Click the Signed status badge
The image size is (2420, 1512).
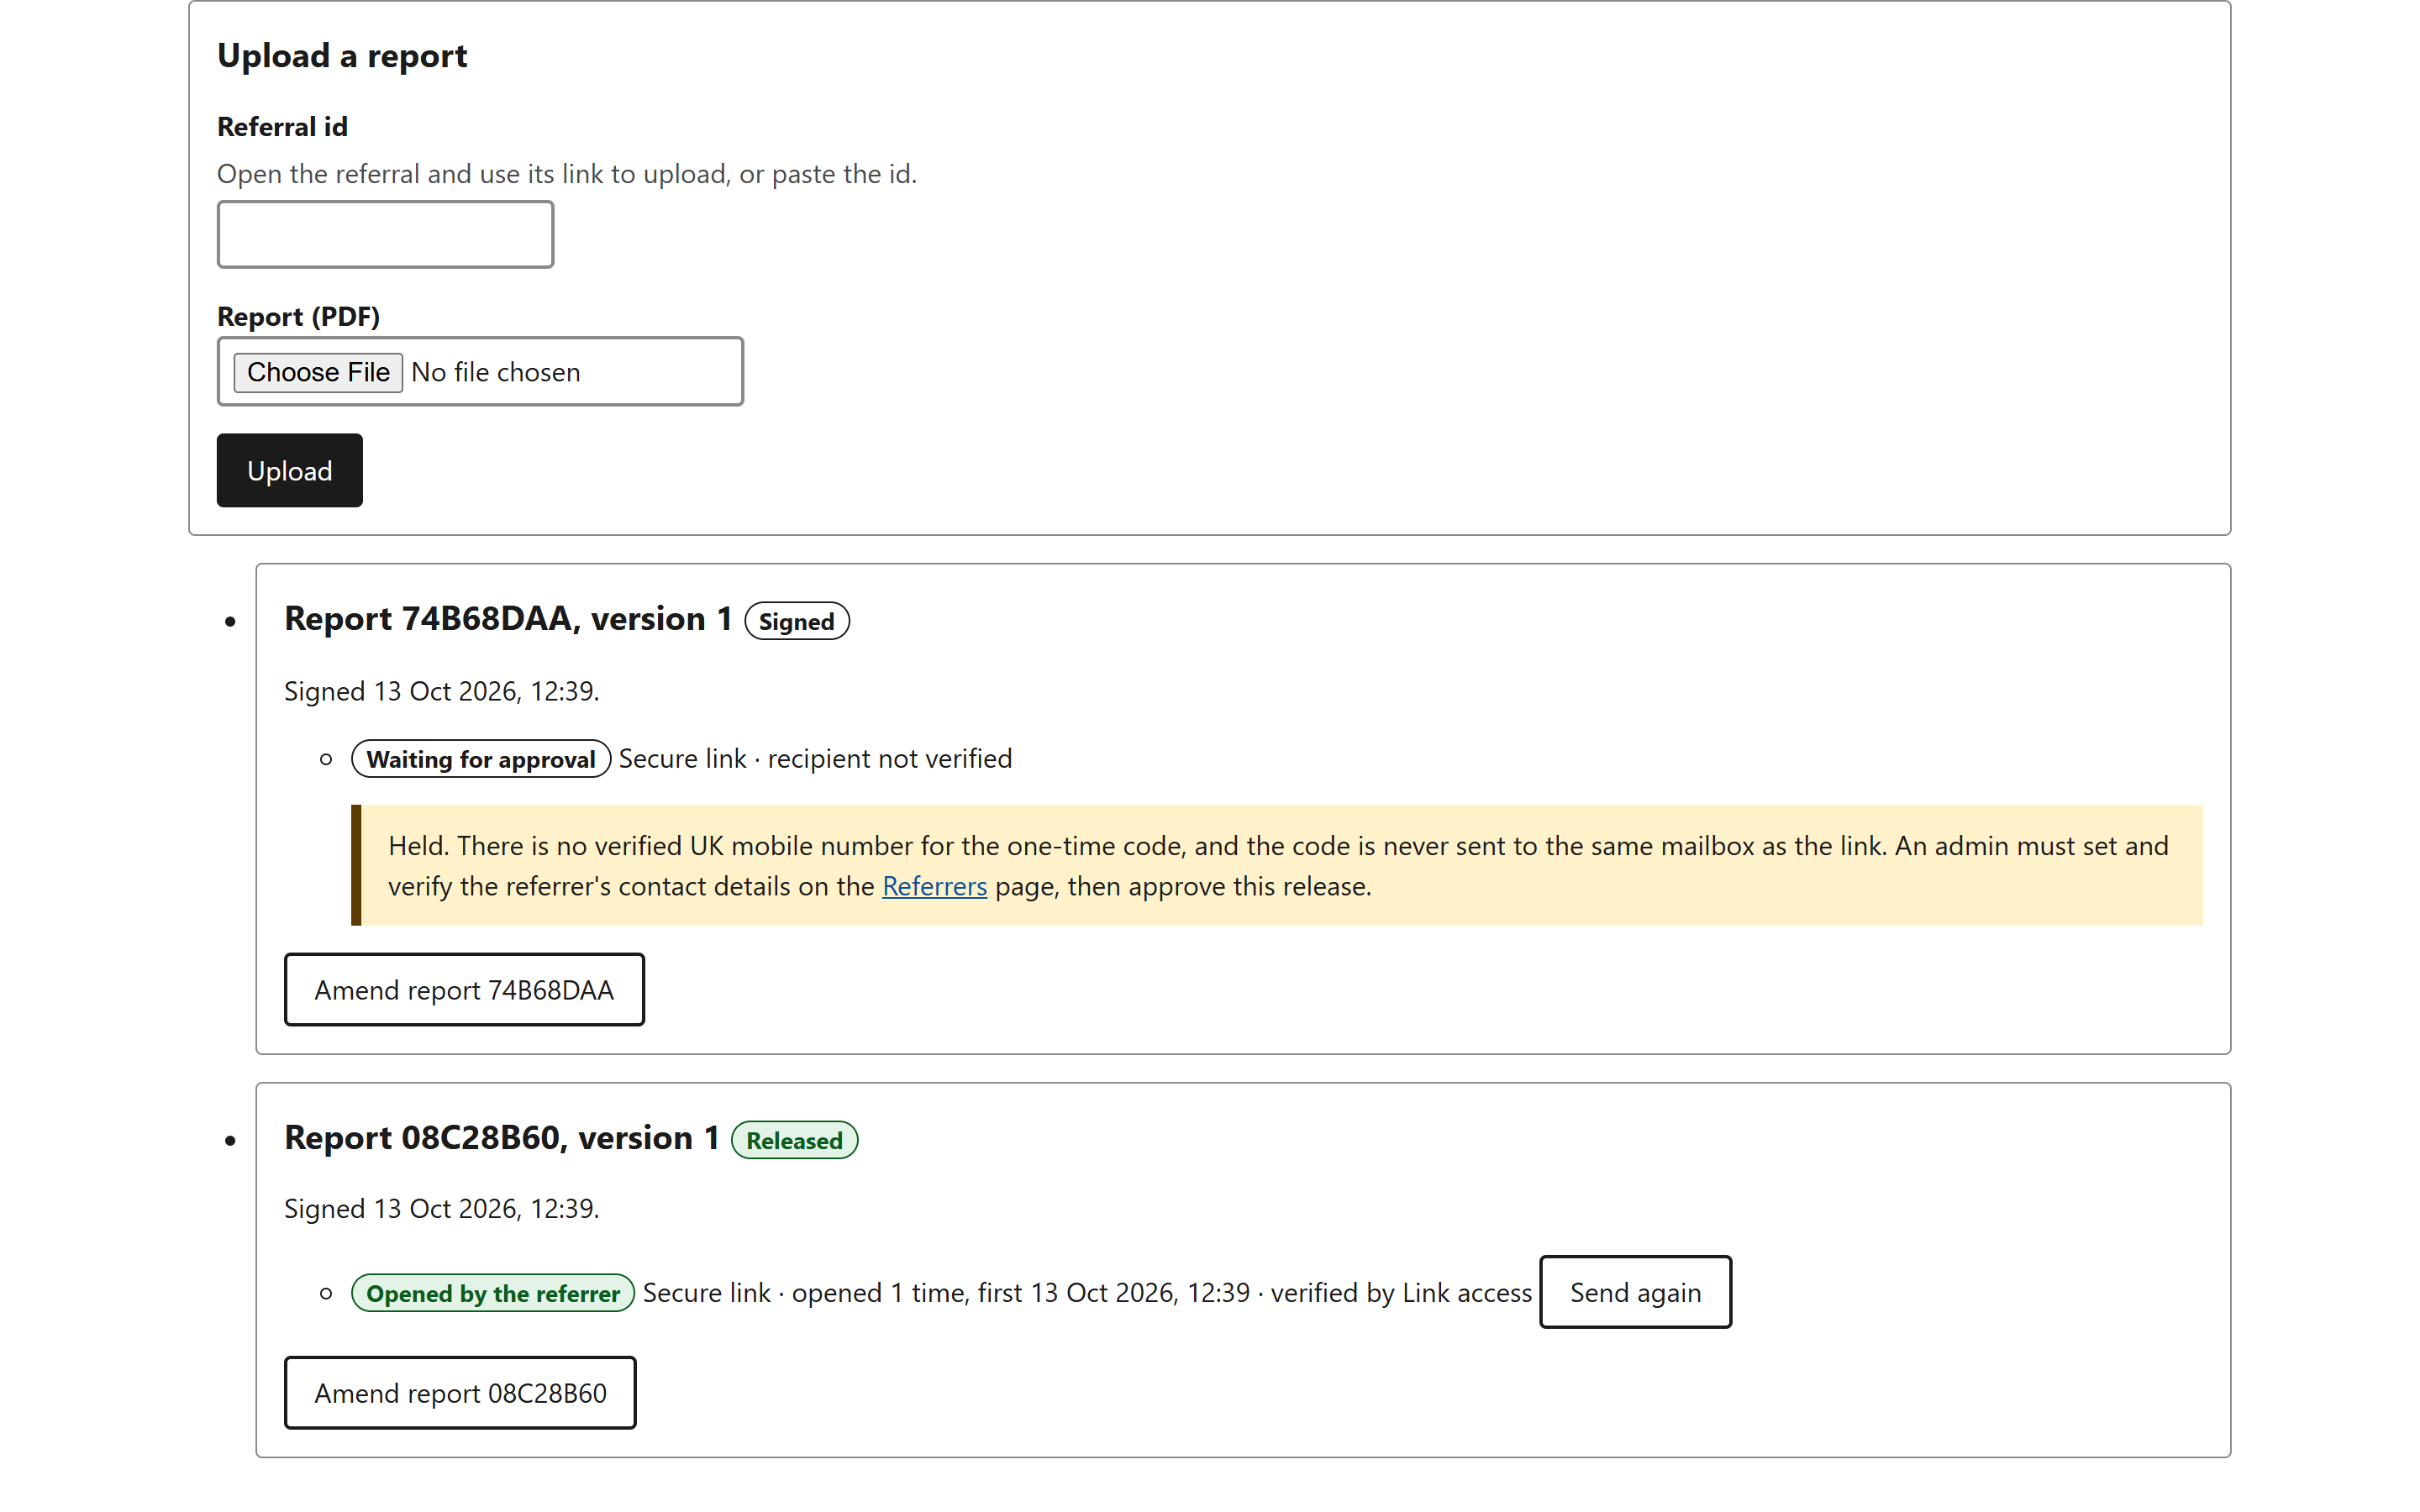(x=796, y=621)
